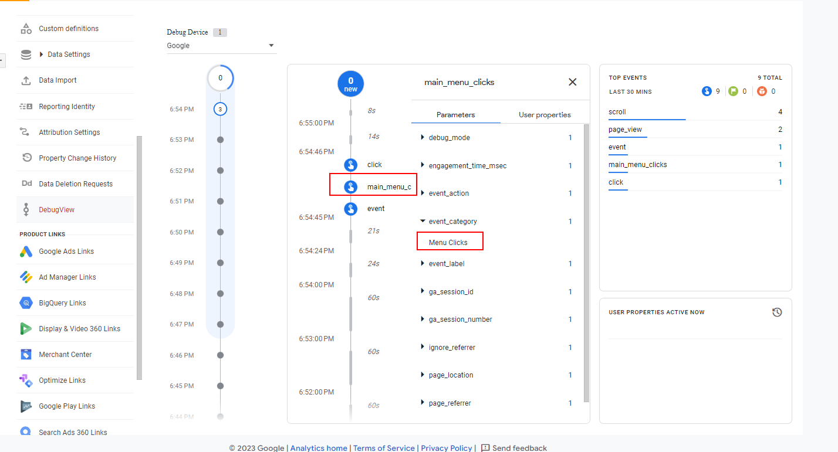The height and width of the screenshot is (452, 838).
Task: Click the scroll event in Top Events
Action: tap(617, 112)
